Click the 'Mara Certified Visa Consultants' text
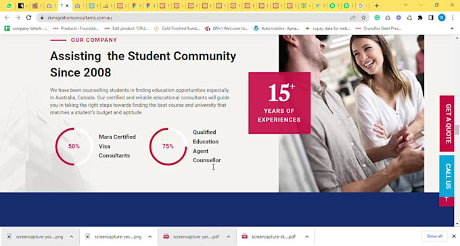The image size is (460, 246). (x=117, y=146)
